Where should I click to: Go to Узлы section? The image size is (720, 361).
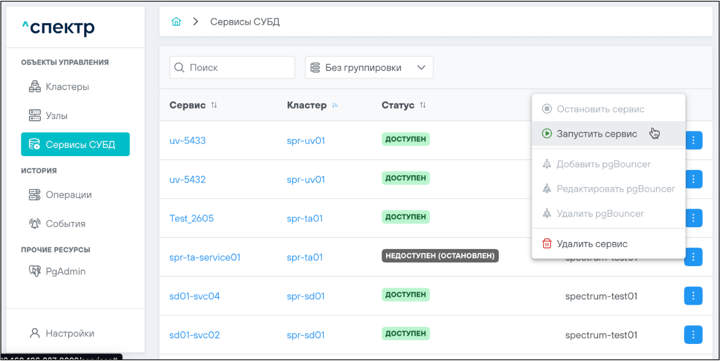click(x=56, y=116)
